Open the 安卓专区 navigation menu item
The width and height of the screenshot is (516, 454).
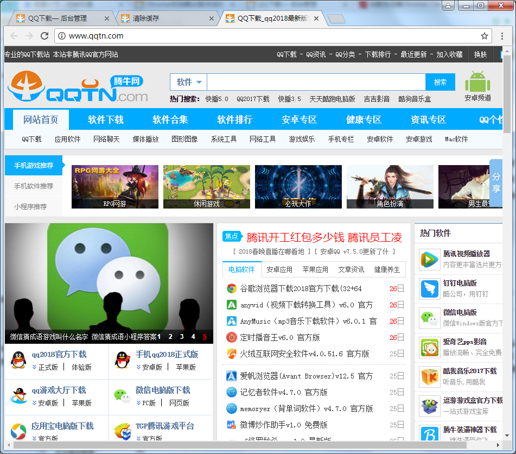coord(299,119)
